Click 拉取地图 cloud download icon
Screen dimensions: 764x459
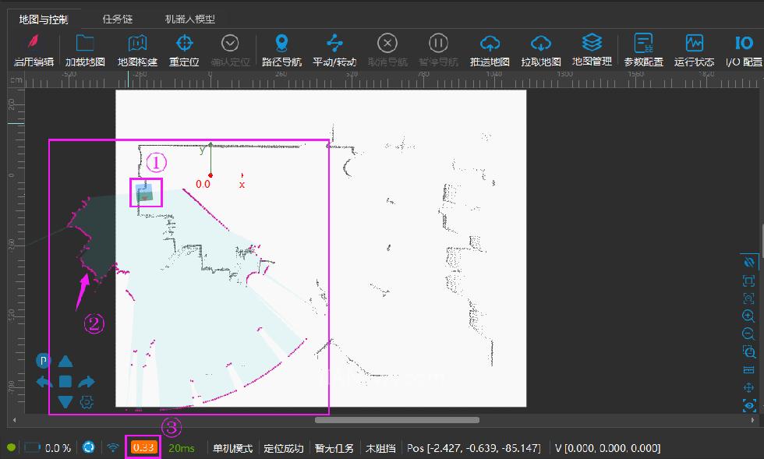tap(541, 44)
